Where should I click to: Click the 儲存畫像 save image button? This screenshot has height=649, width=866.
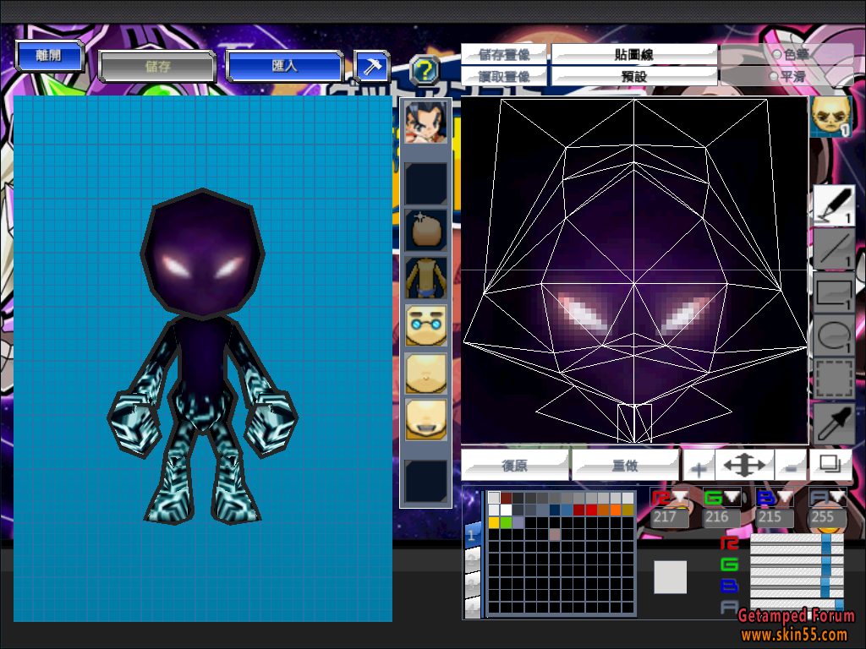click(x=504, y=54)
